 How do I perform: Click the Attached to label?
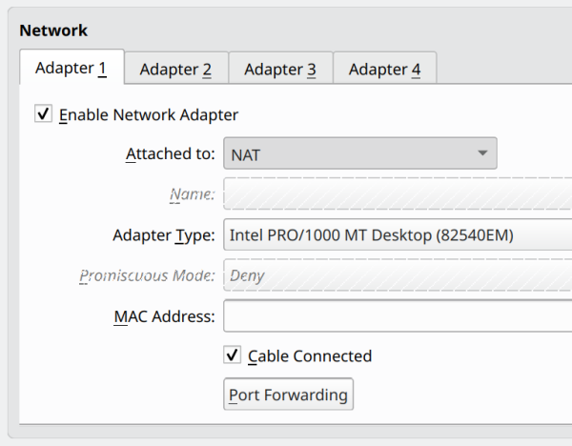coord(171,153)
